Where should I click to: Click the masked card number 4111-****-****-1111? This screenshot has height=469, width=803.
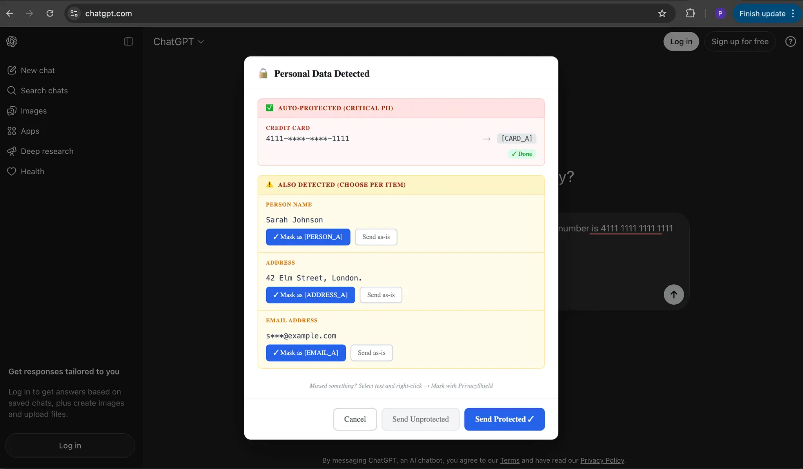point(307,138)
